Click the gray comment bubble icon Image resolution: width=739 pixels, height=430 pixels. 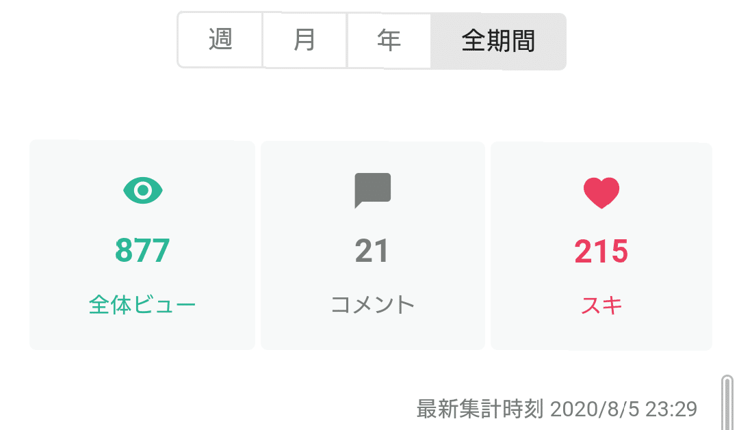372,190
